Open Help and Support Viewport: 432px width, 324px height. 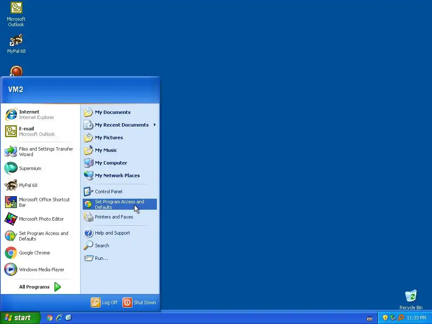tap(119, 233)
